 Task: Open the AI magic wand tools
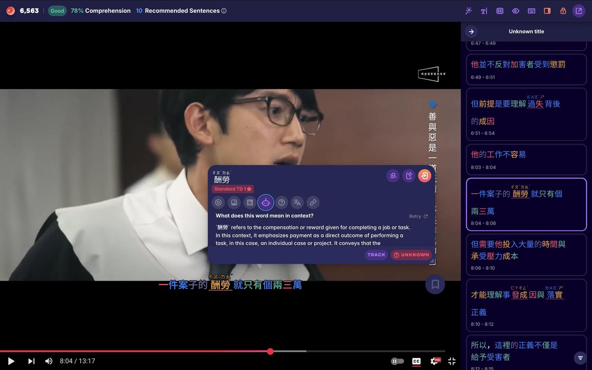(468, 11)
